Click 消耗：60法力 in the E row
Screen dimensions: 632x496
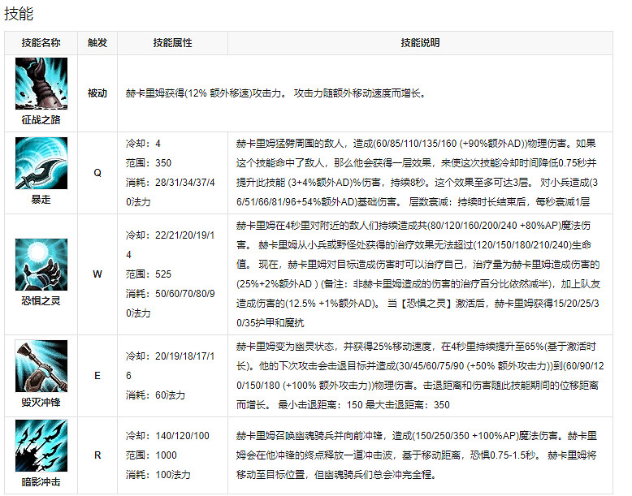pos(155,395)
